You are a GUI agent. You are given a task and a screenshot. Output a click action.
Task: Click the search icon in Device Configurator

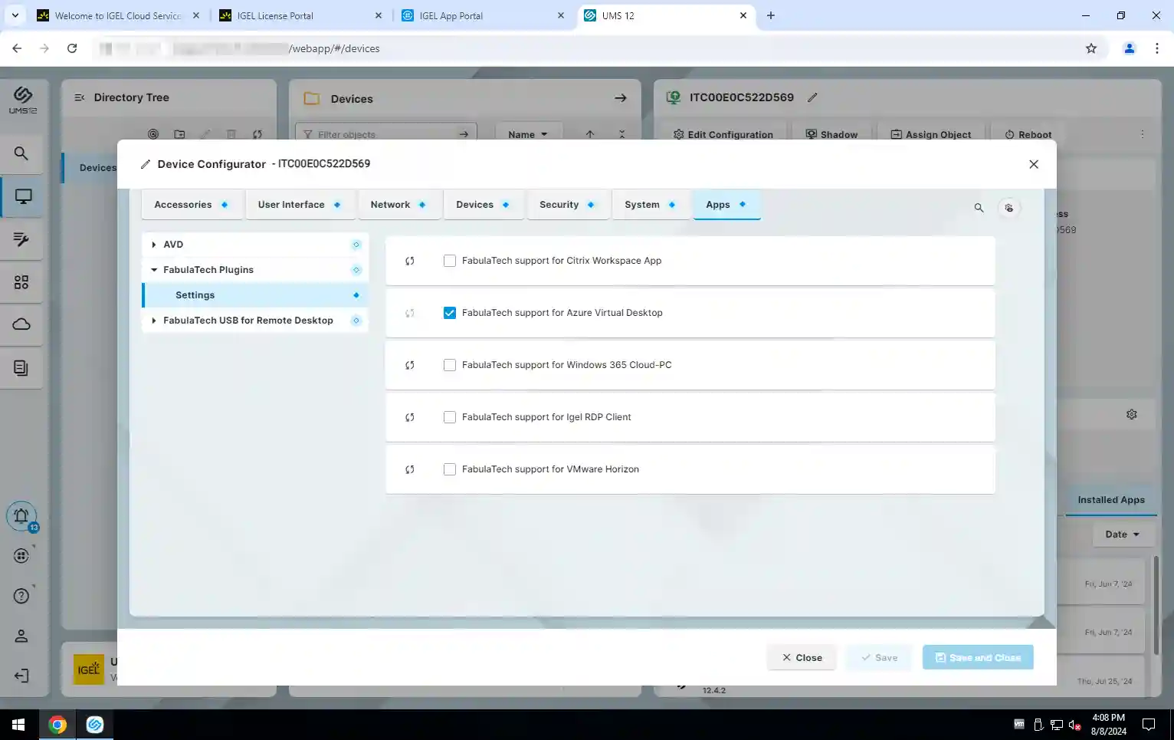(x=979, y=208)
